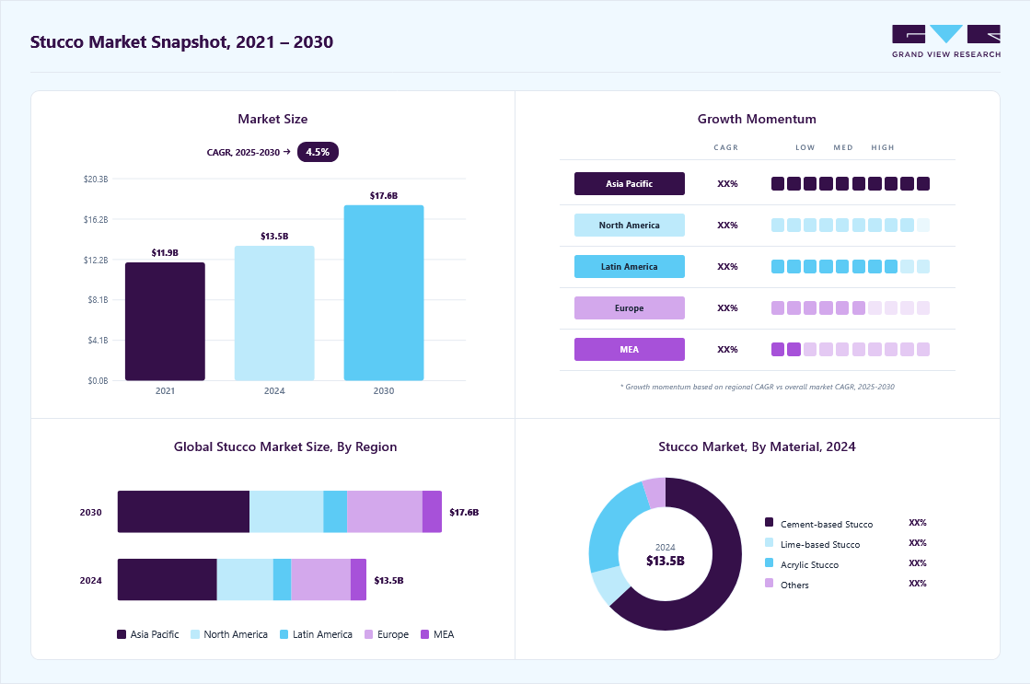Click the Stucco Market Snapshot title

click(181, 42)
